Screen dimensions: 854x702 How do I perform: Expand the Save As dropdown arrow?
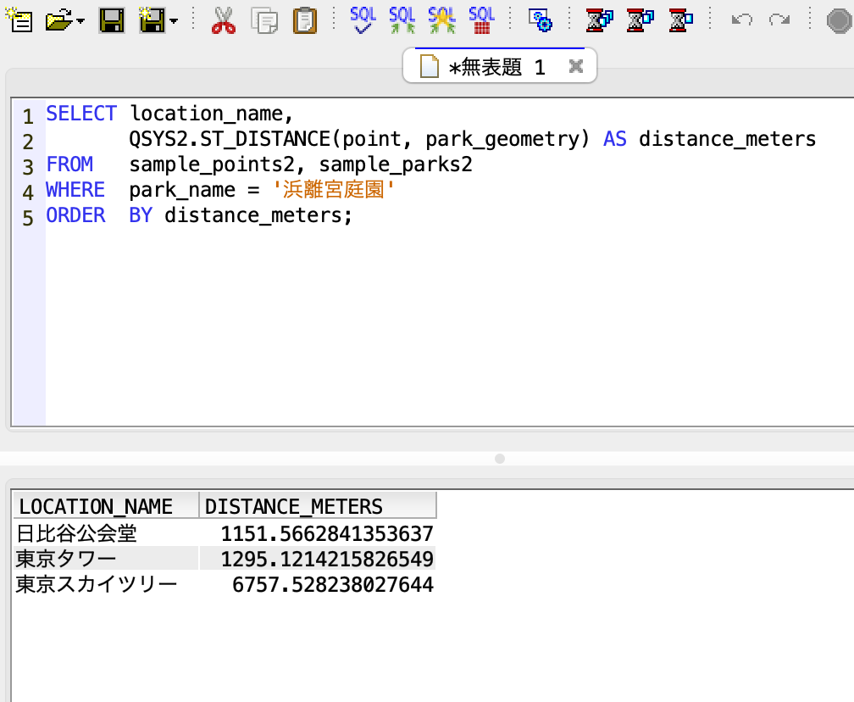174,20
